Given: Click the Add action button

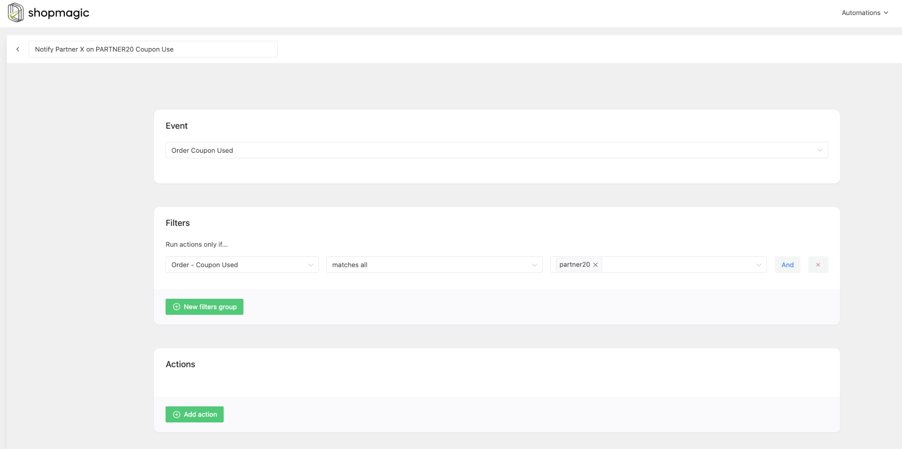Looking at the screenshot, I should pyautogui.click(x=194, y=414).
